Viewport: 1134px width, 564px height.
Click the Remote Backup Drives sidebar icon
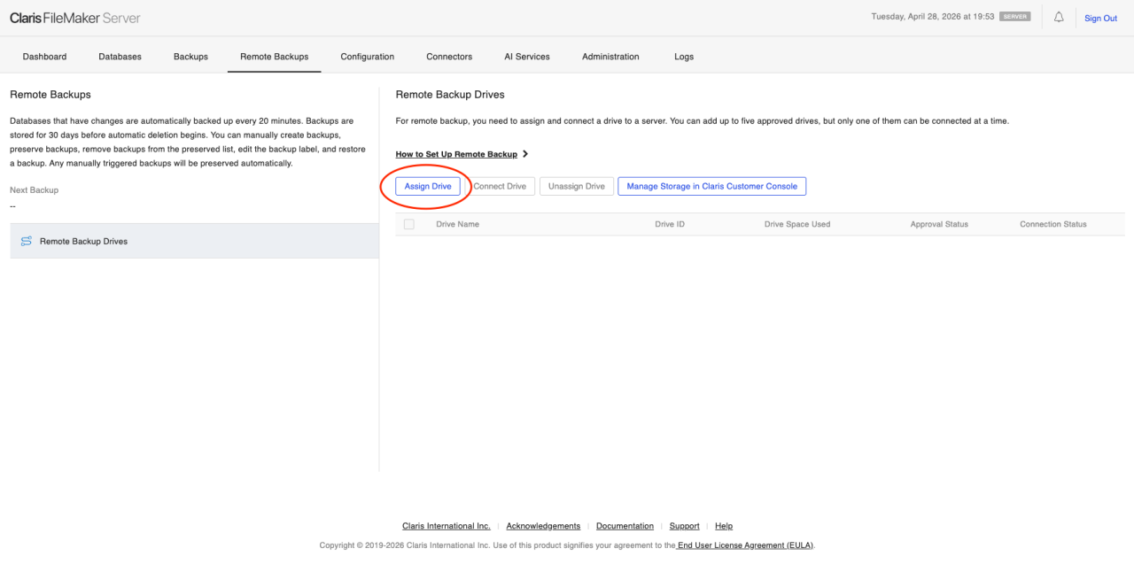pyautogui.click(x=26, y=241)
